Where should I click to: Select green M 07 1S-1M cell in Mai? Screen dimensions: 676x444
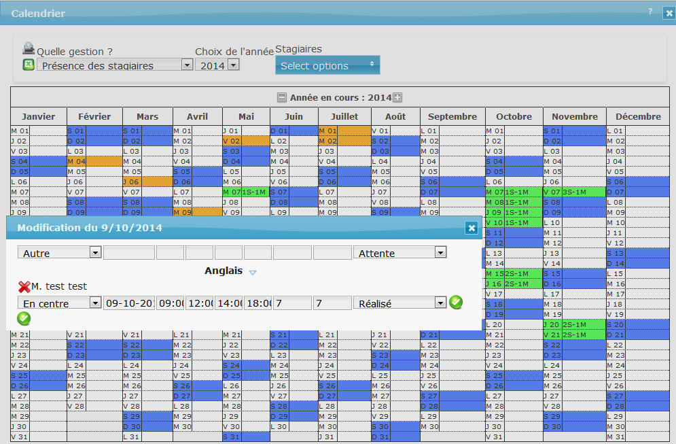click(x=246, y=192)
